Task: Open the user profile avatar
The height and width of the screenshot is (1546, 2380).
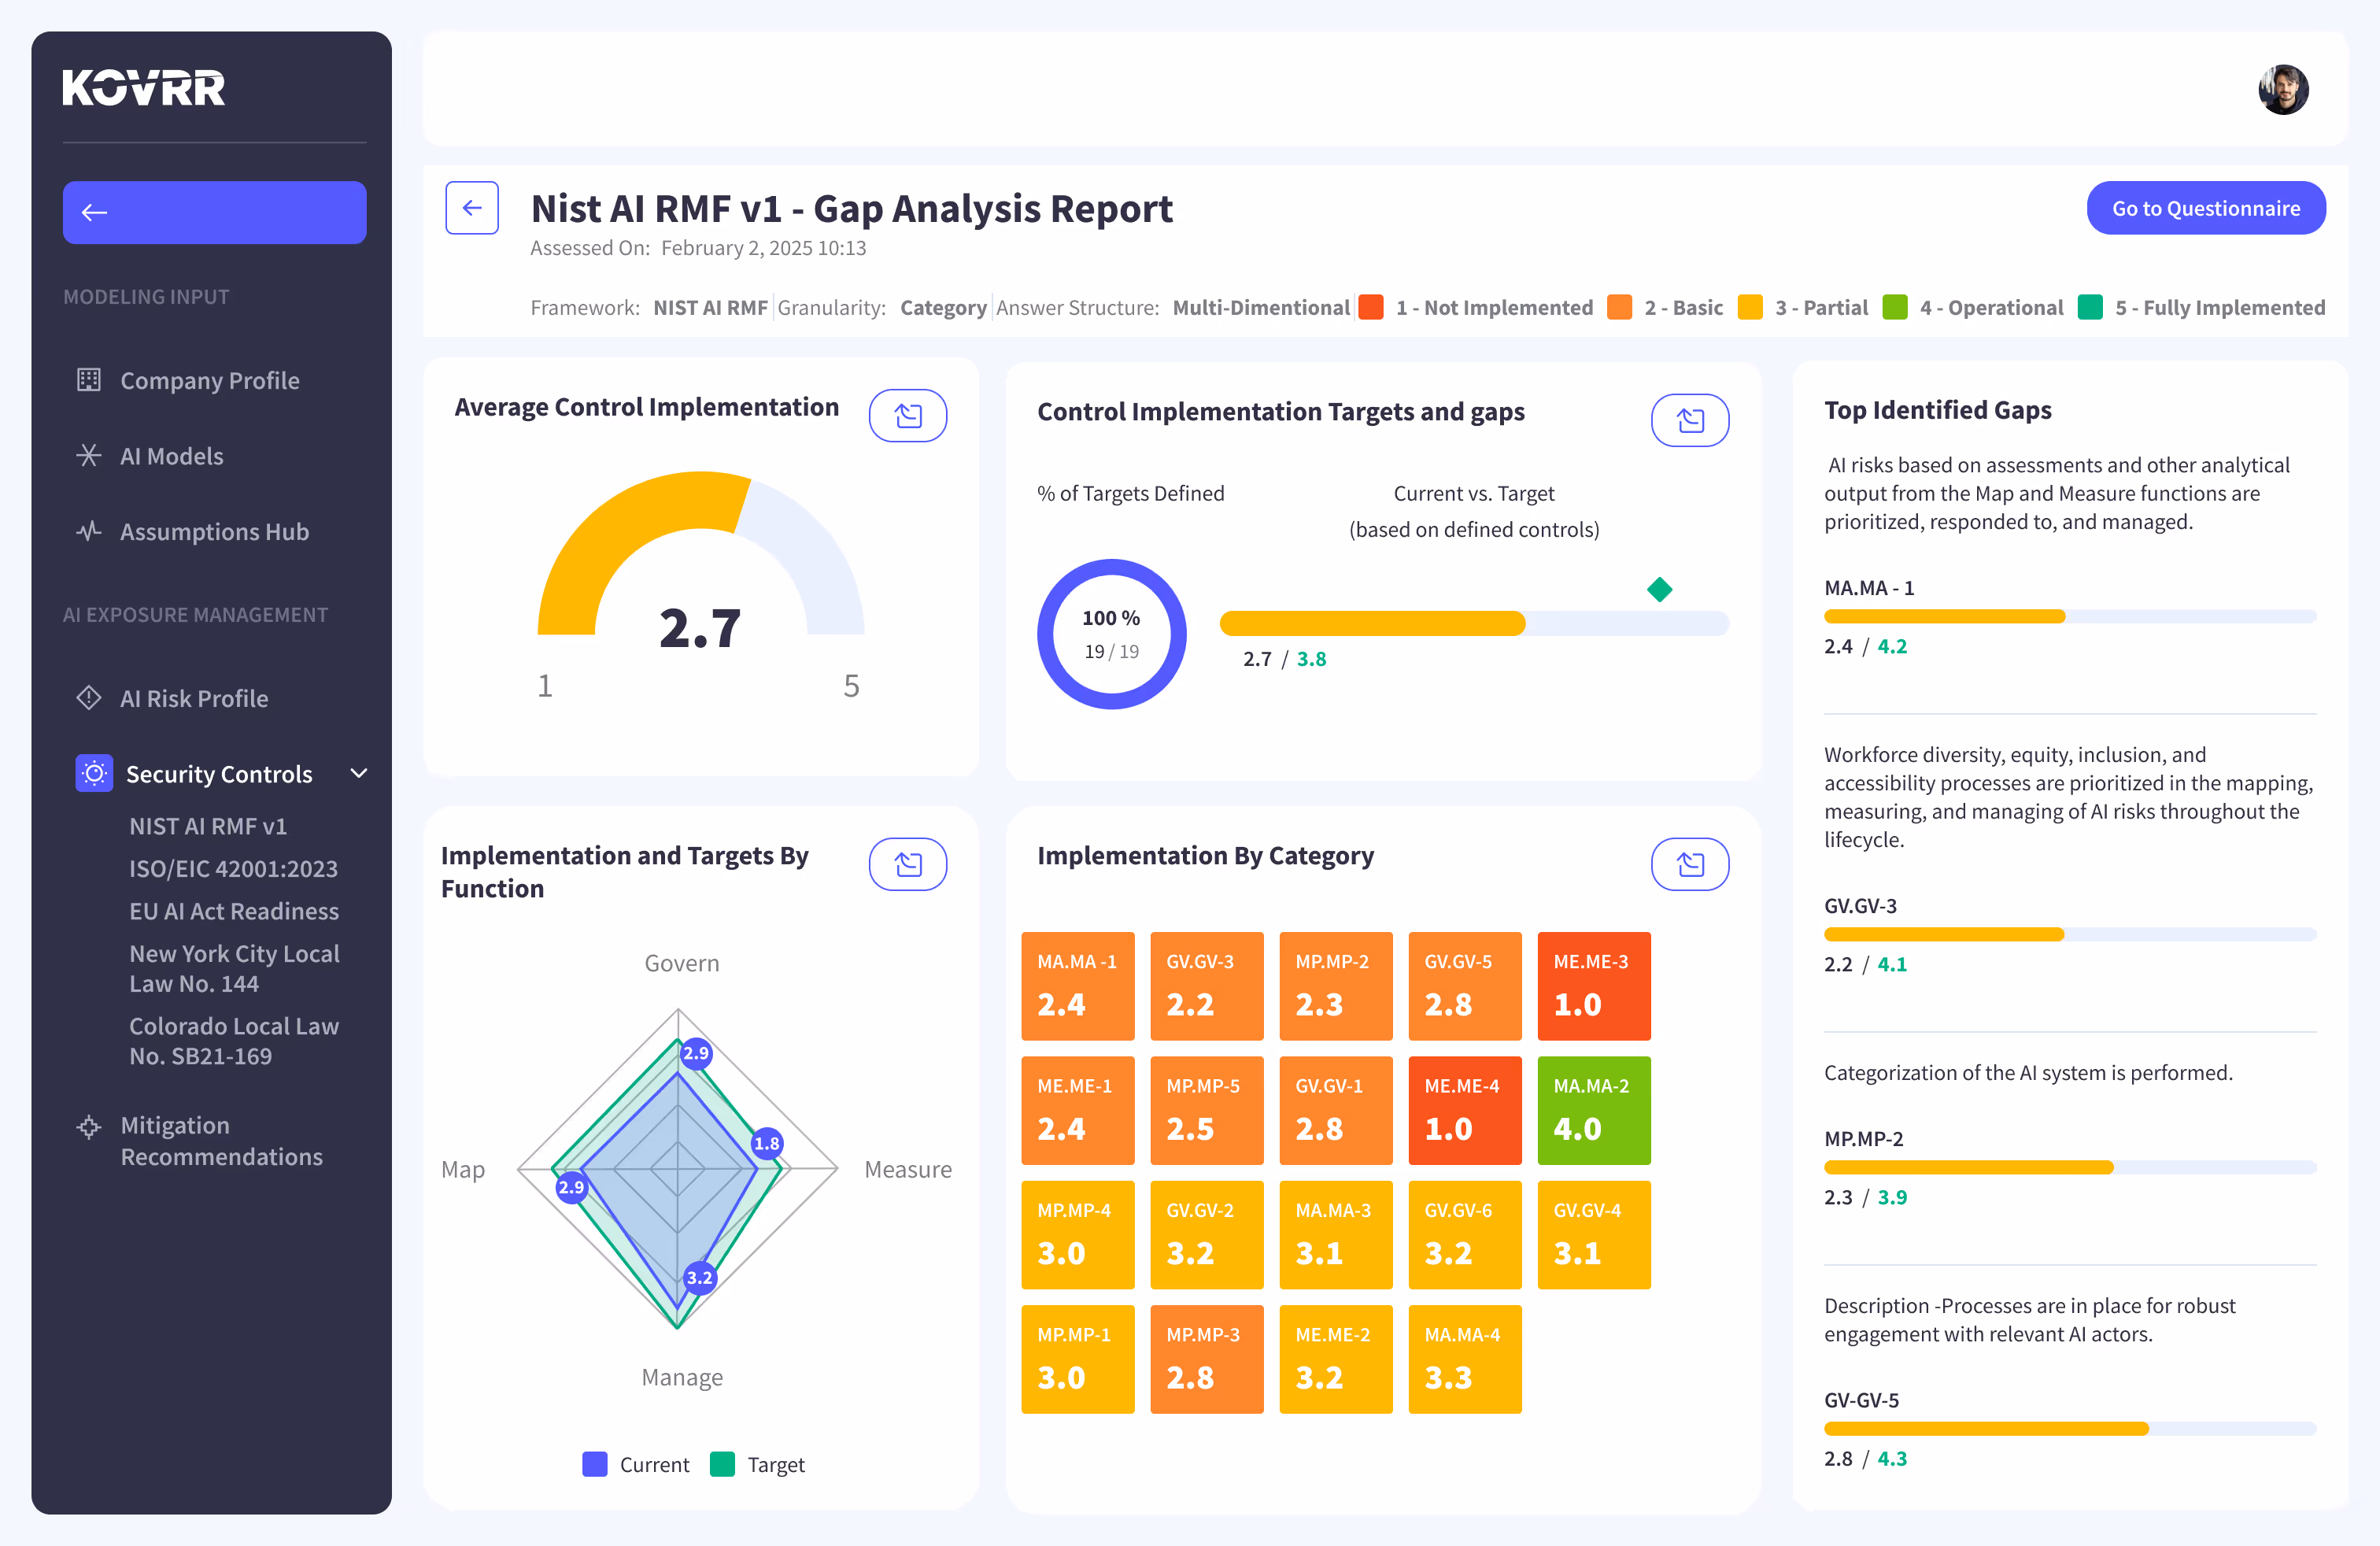Action: click(x=2283, y=90)
